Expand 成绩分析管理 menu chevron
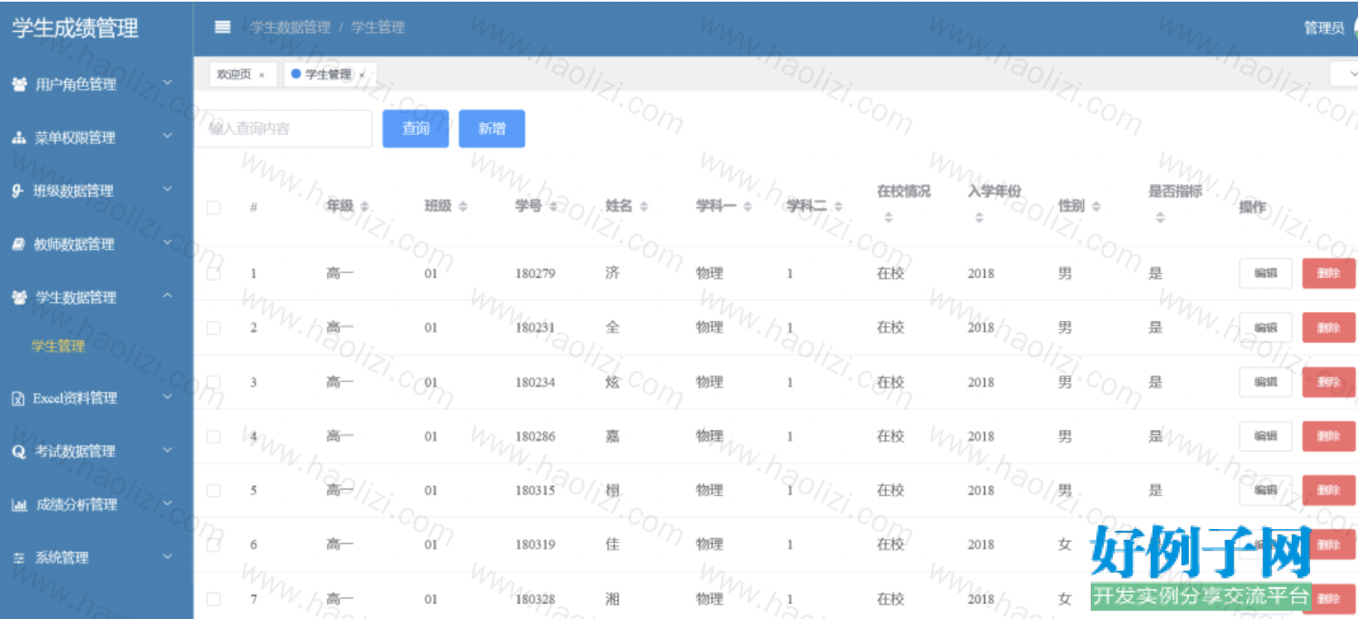Viewport: 1358px width, 619px height. (167, 503)
